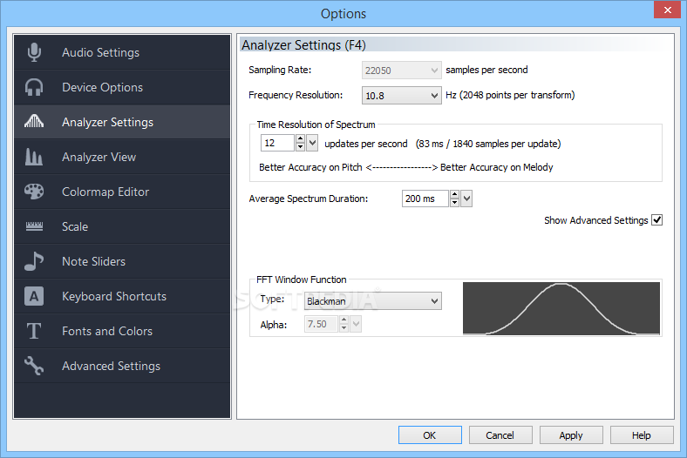Open Note Sliders settings
Image resolution: width=687 pixels, height=458 pixels.
[x=122, y=261]
